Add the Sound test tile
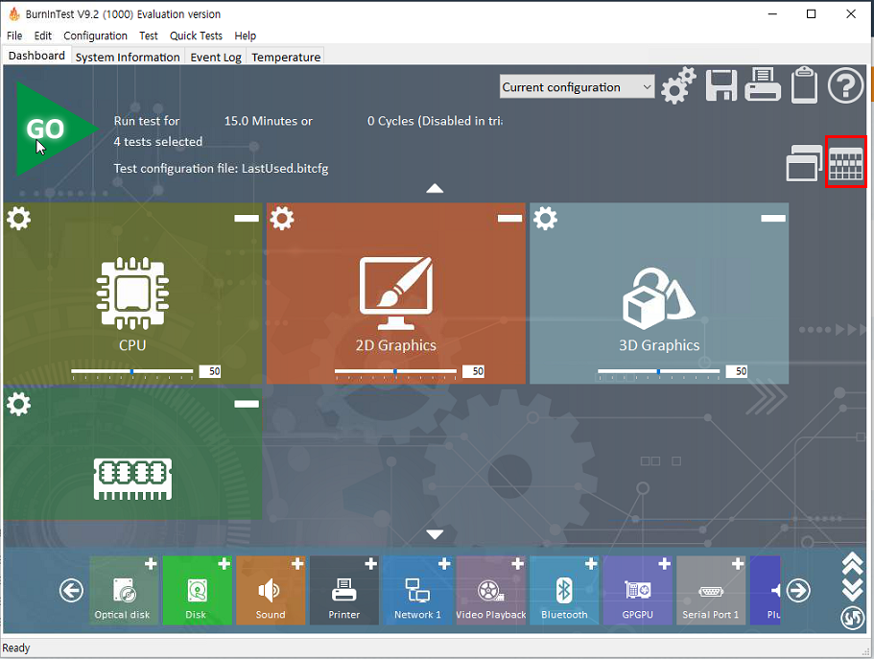The image size is (874, 659). 271,590
